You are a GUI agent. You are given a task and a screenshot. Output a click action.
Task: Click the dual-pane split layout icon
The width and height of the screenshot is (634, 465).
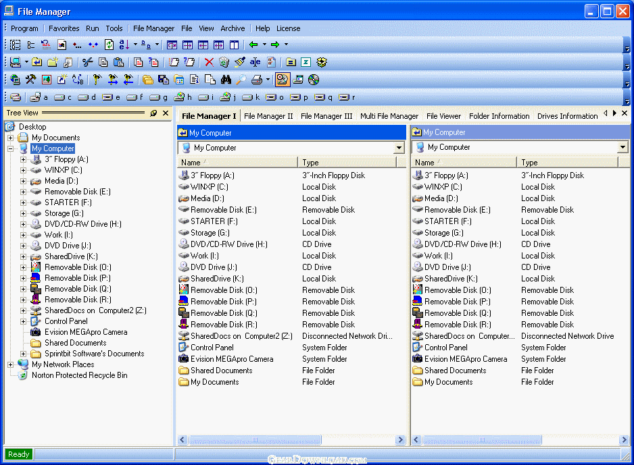click(234, 45)
